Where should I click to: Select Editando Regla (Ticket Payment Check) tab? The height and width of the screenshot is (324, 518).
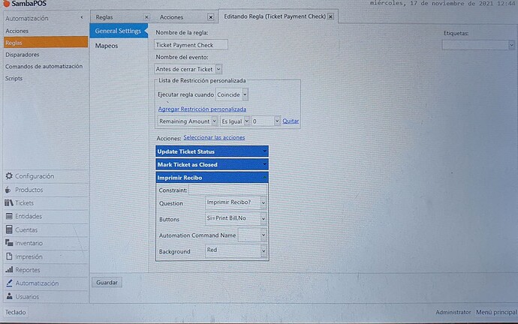pos(275,16)
